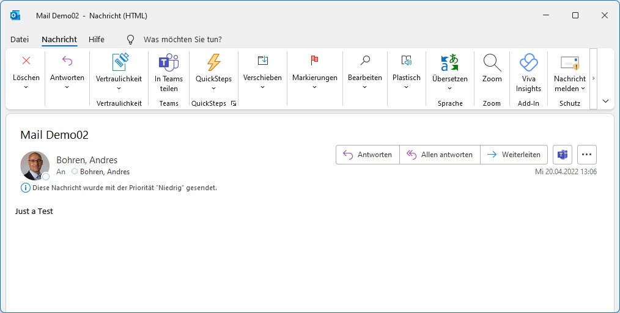Click the QuickSteps lightning bolt icon

tap(213, 62)
